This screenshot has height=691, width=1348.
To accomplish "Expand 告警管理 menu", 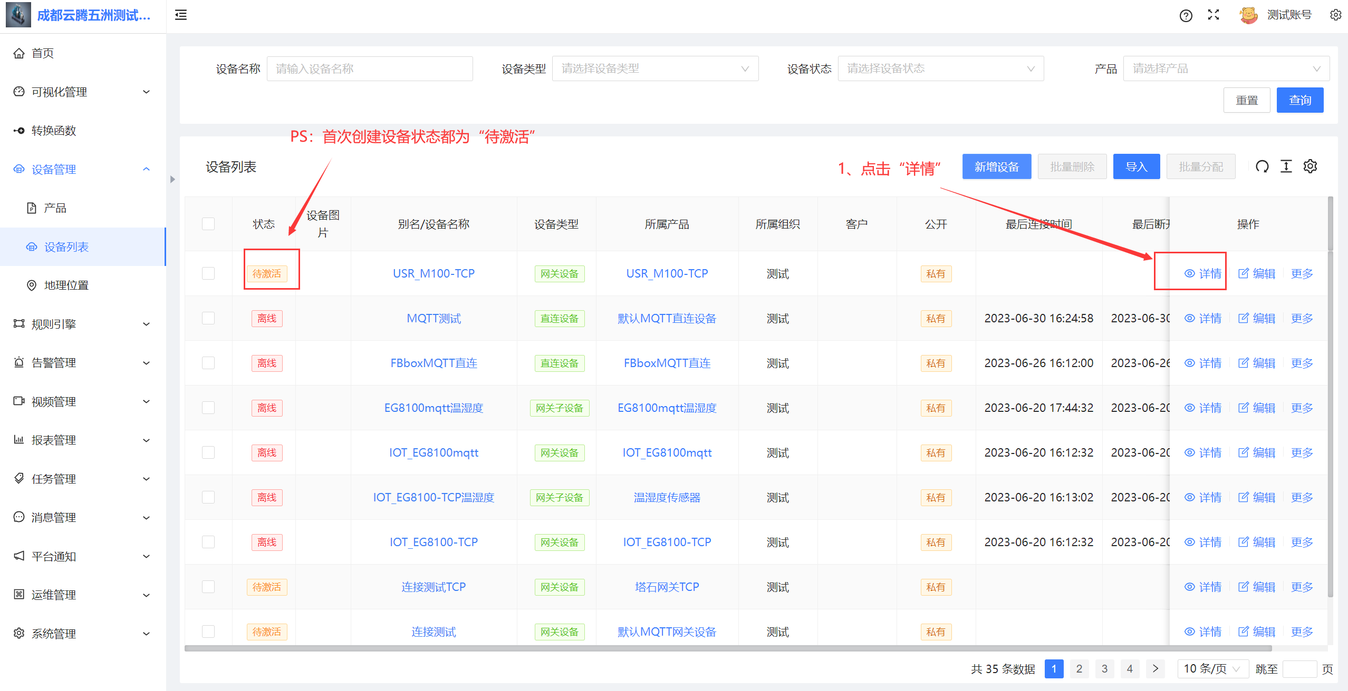I will point(83,363).
